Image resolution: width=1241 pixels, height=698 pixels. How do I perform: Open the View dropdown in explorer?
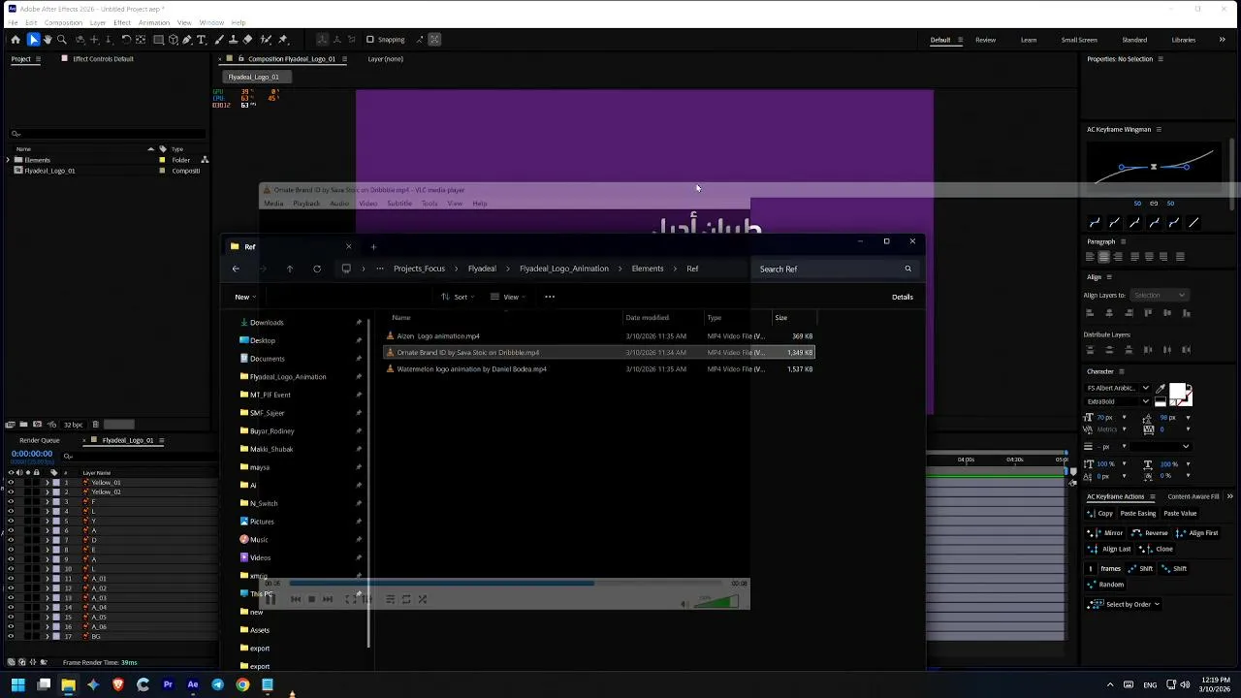pyautogui.click(x=508, y=297)
